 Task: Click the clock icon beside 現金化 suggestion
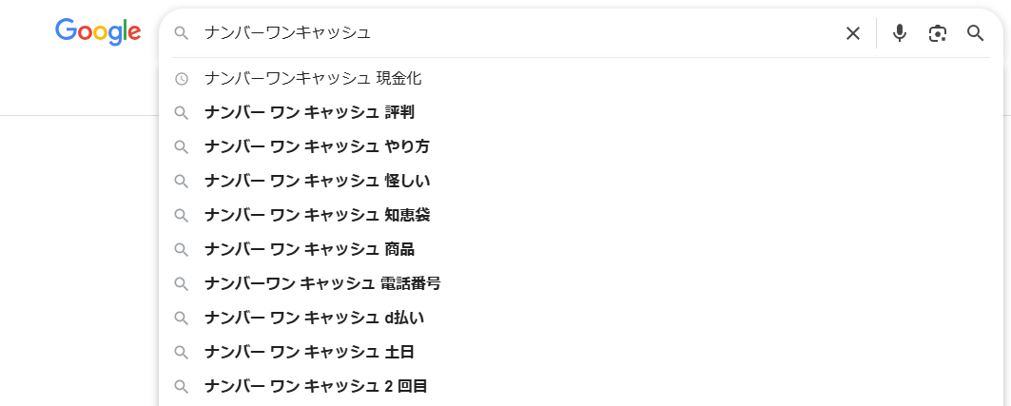(x=182, y=78)
